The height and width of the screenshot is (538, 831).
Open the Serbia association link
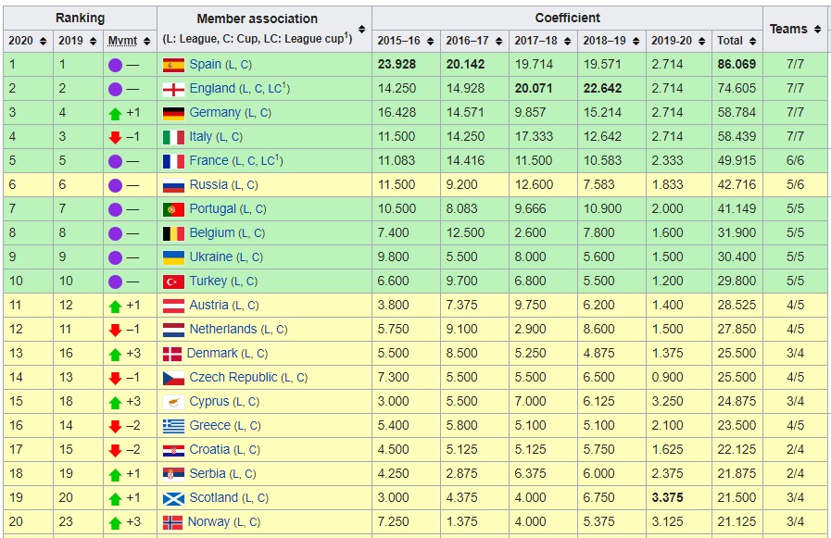[208, 473]
